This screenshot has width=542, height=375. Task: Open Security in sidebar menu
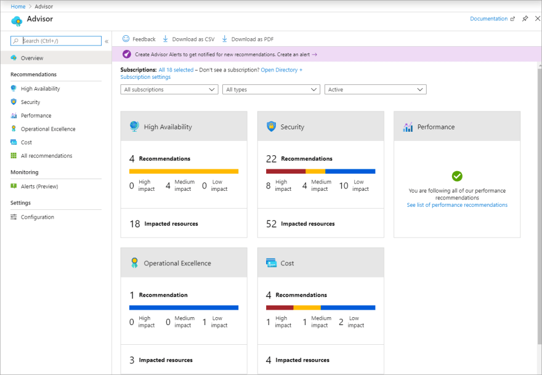(30, 102)
